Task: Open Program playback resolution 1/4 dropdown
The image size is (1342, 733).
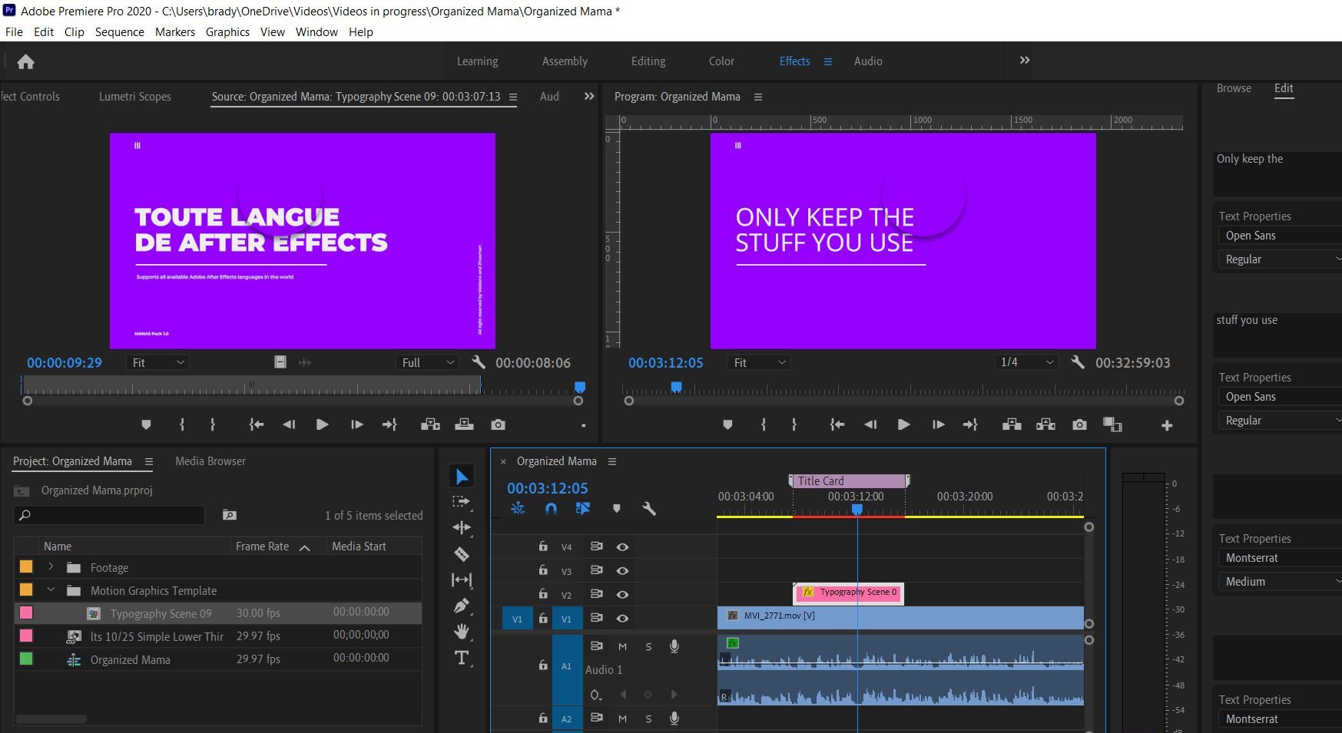Action: coord(1026,362)
